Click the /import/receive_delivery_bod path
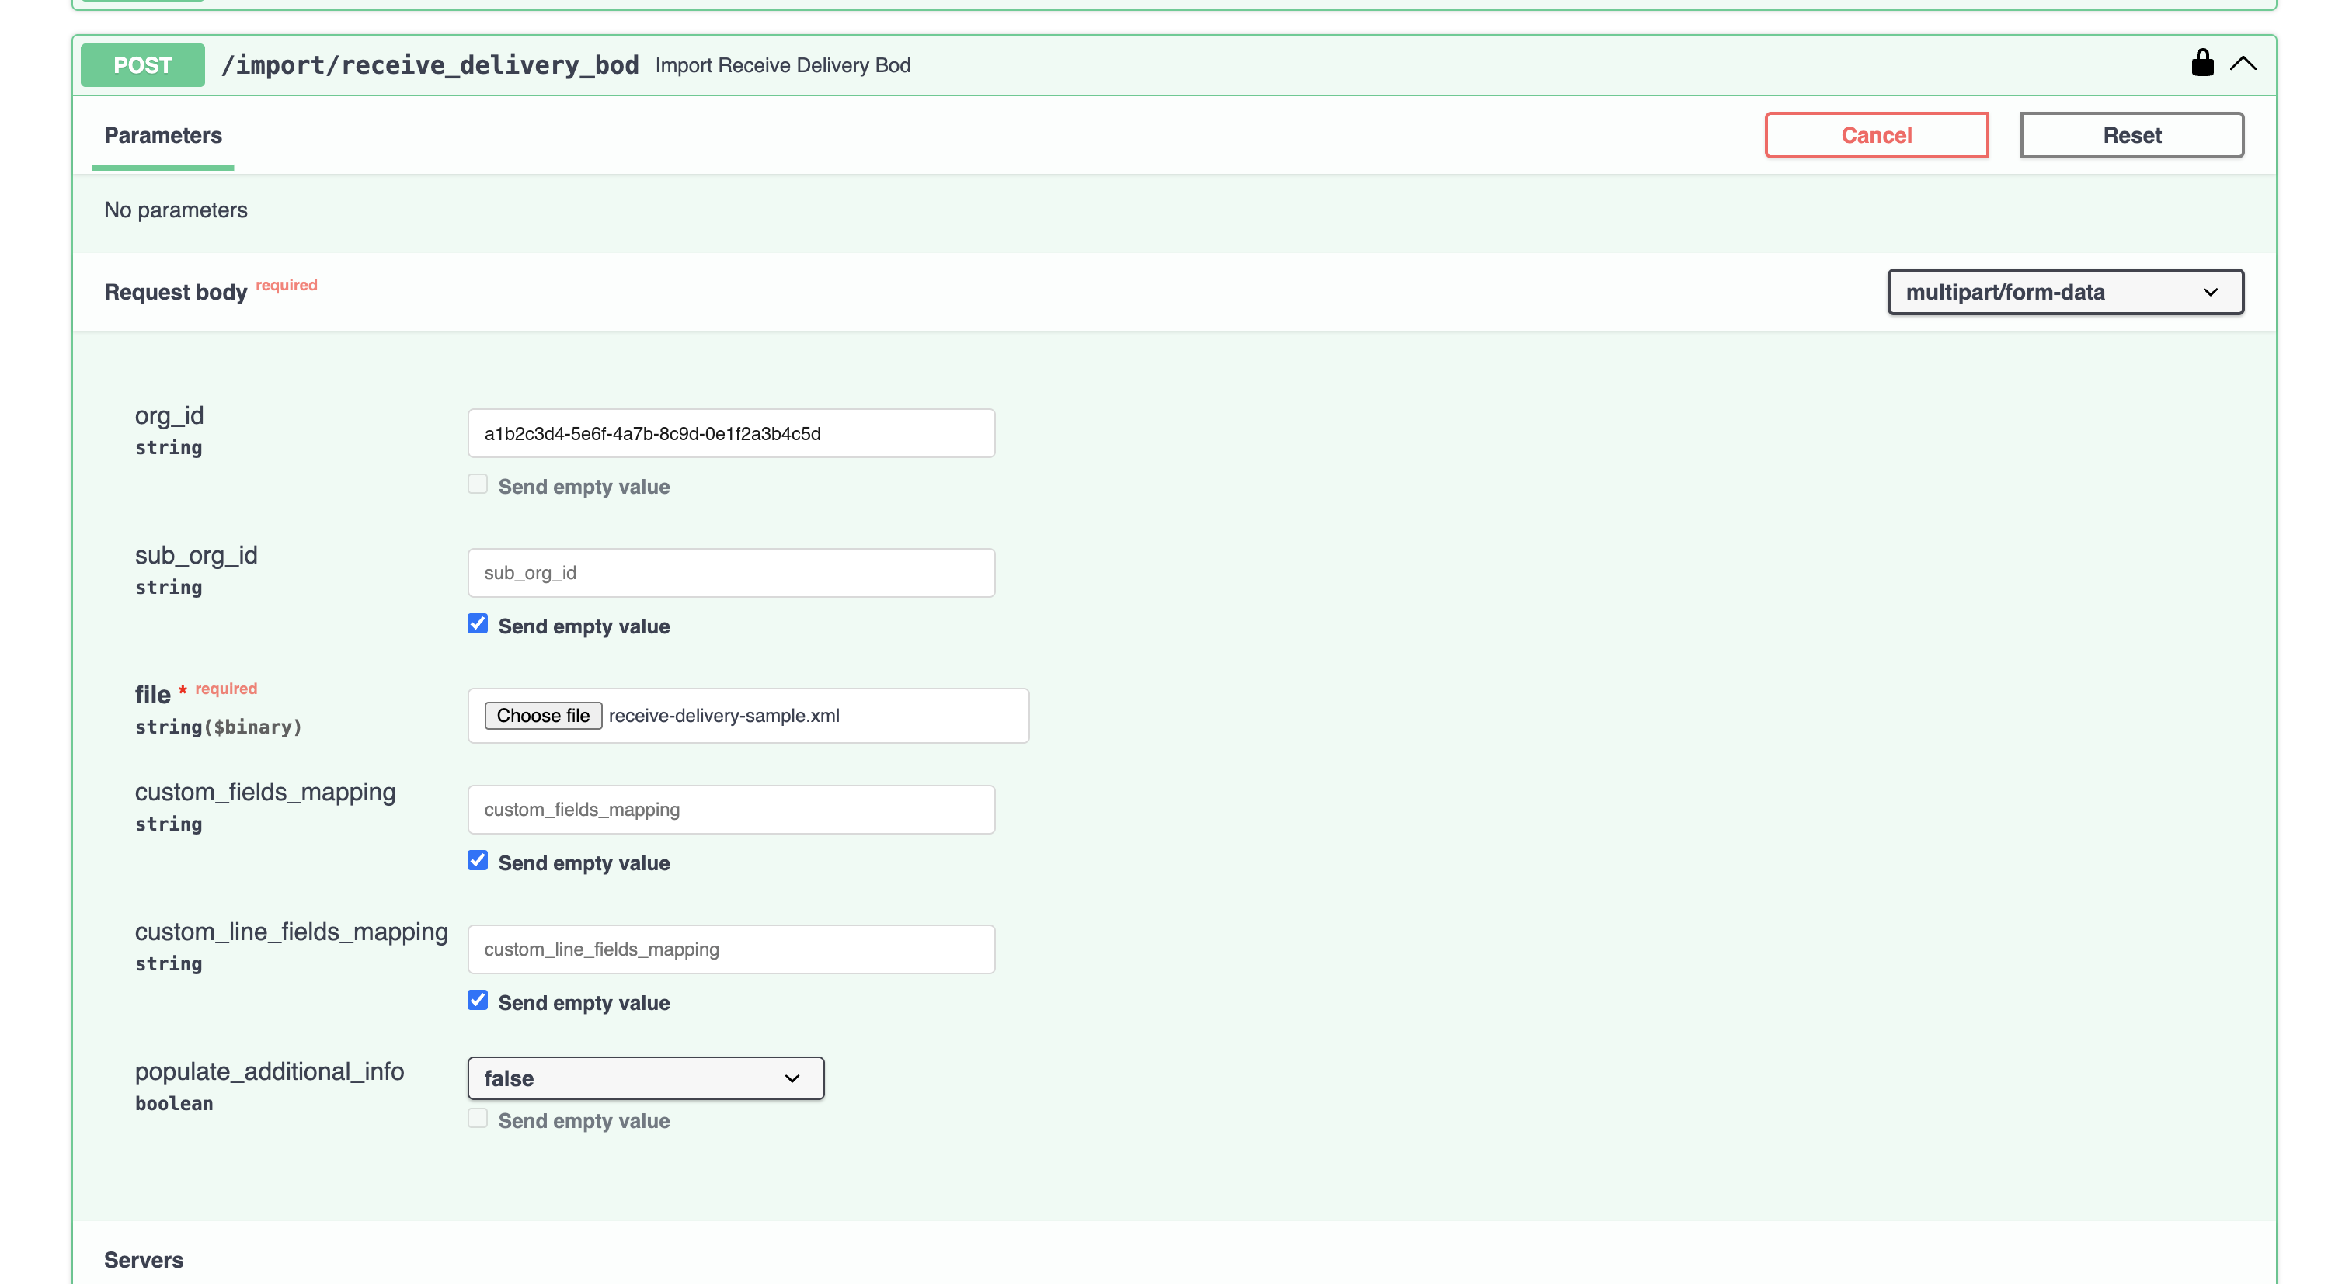The height and width of the screenshot is (1284, 2349). [x=430, y=66]
